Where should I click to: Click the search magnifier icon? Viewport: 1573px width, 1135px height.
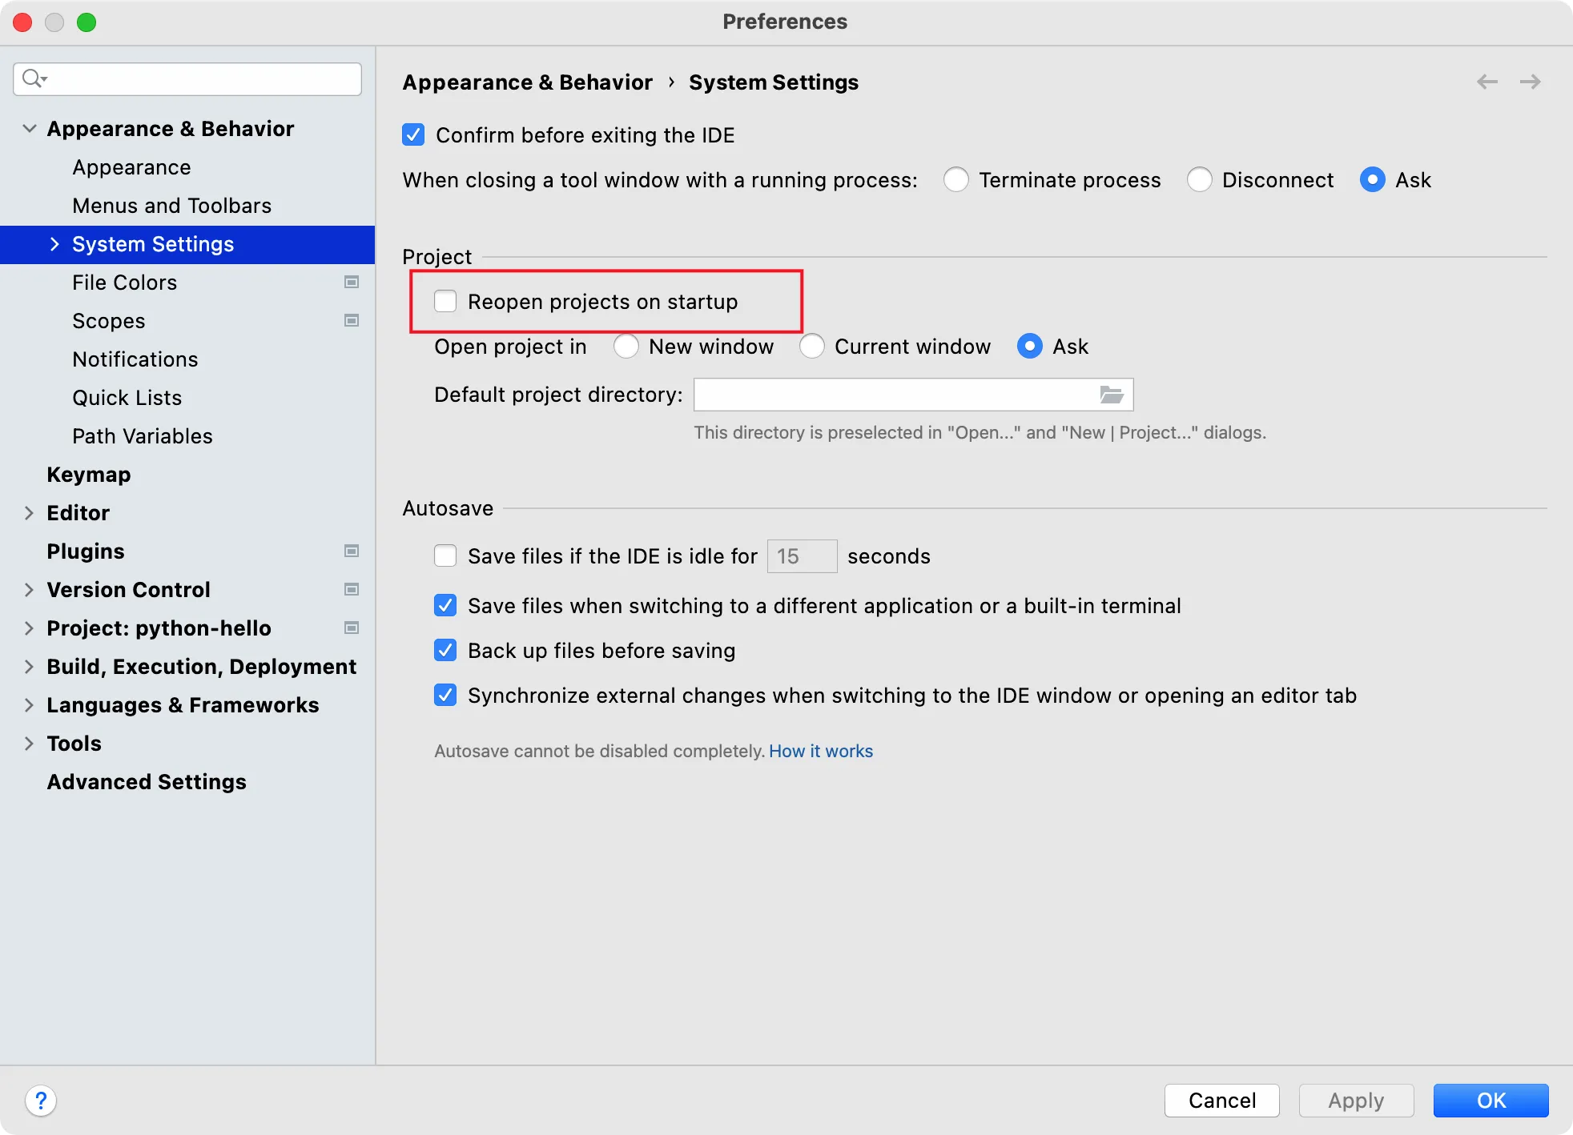click(33, 78)
